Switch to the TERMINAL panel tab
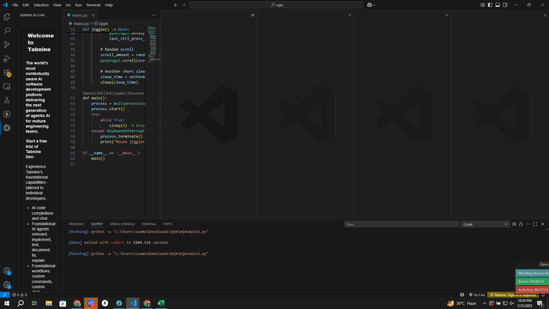 point(149,224)
